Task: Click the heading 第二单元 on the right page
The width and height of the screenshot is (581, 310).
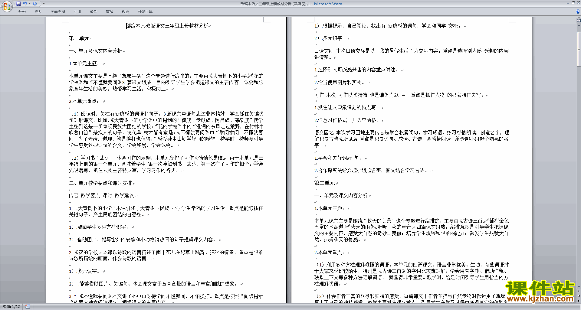Action: [x=325, y=183]
